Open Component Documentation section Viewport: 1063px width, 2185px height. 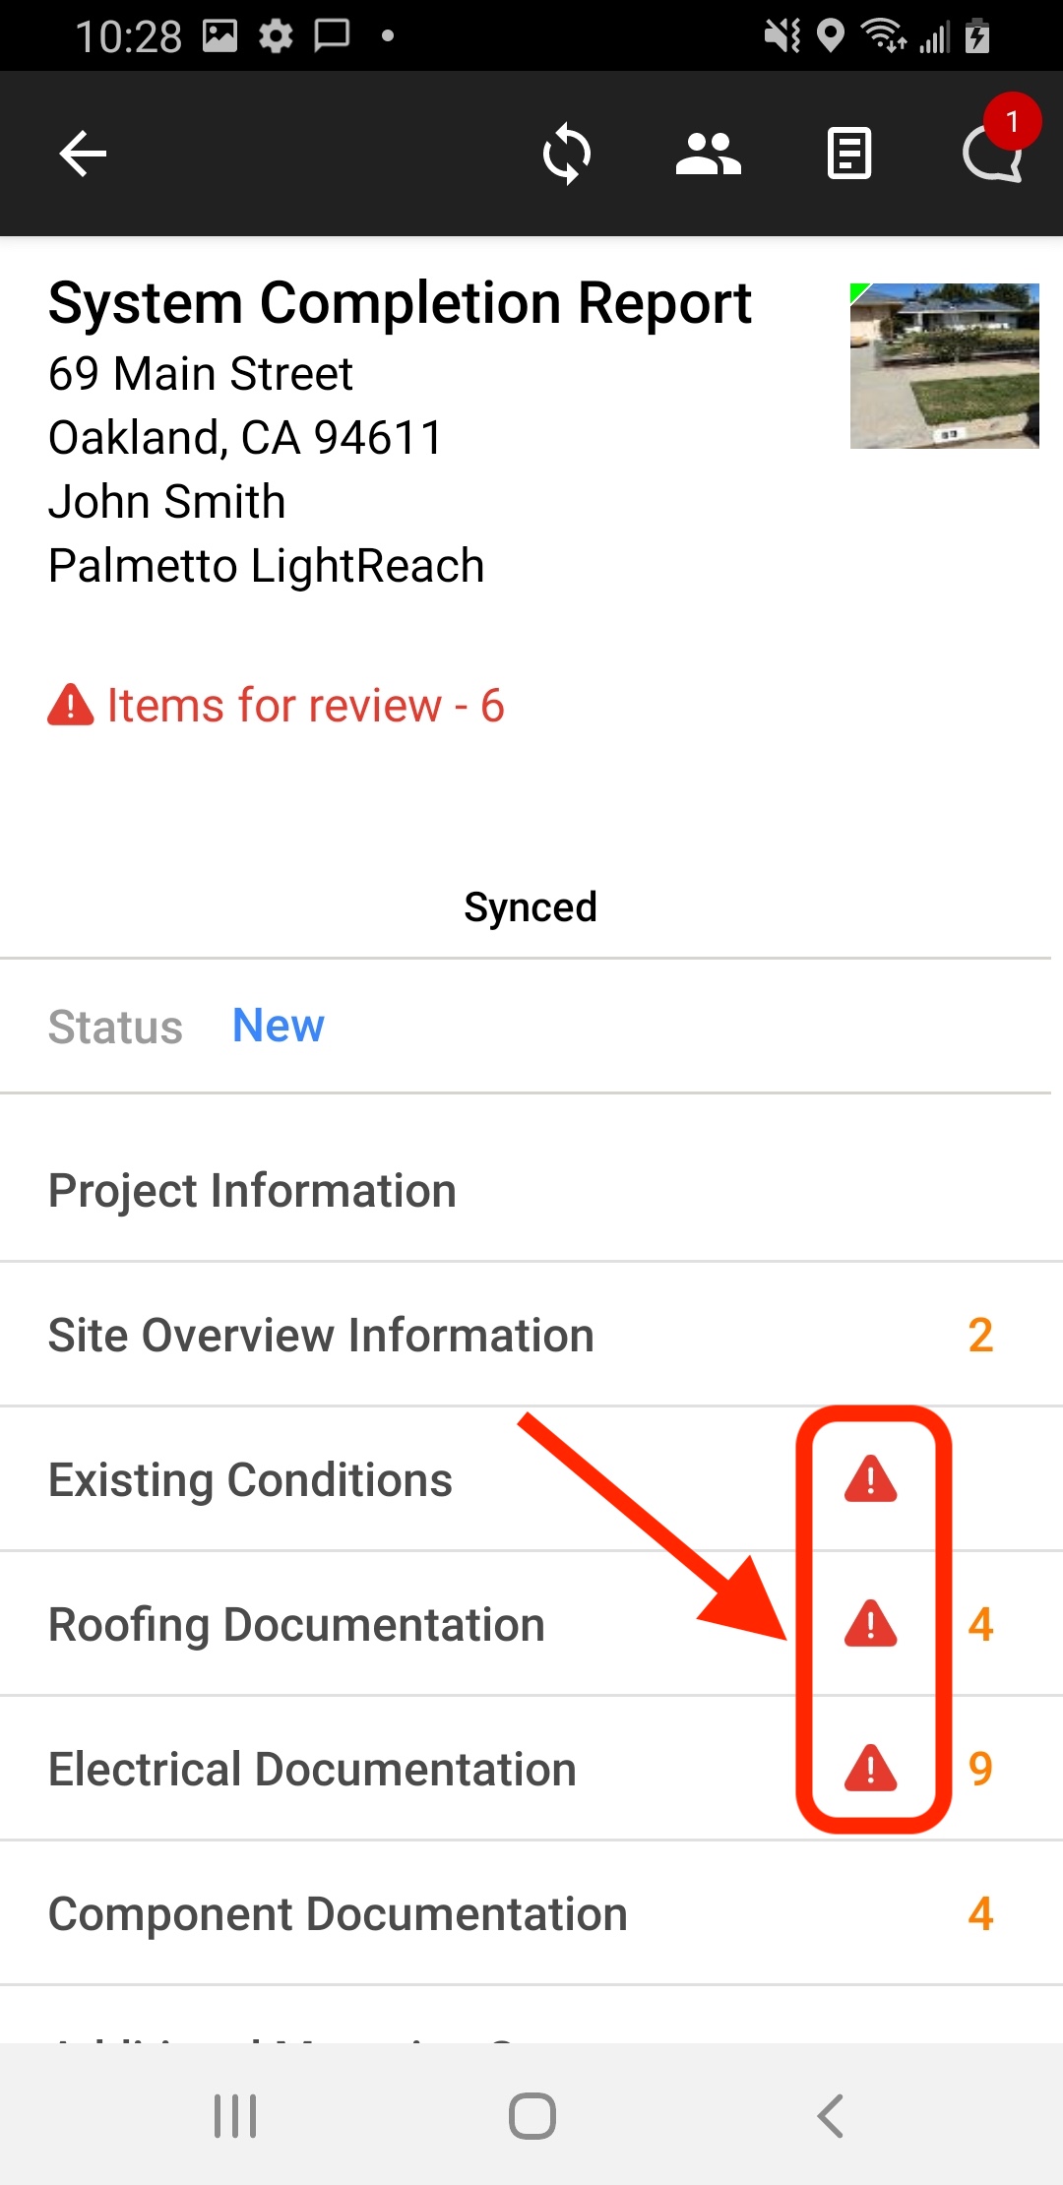click(338, 1914)
